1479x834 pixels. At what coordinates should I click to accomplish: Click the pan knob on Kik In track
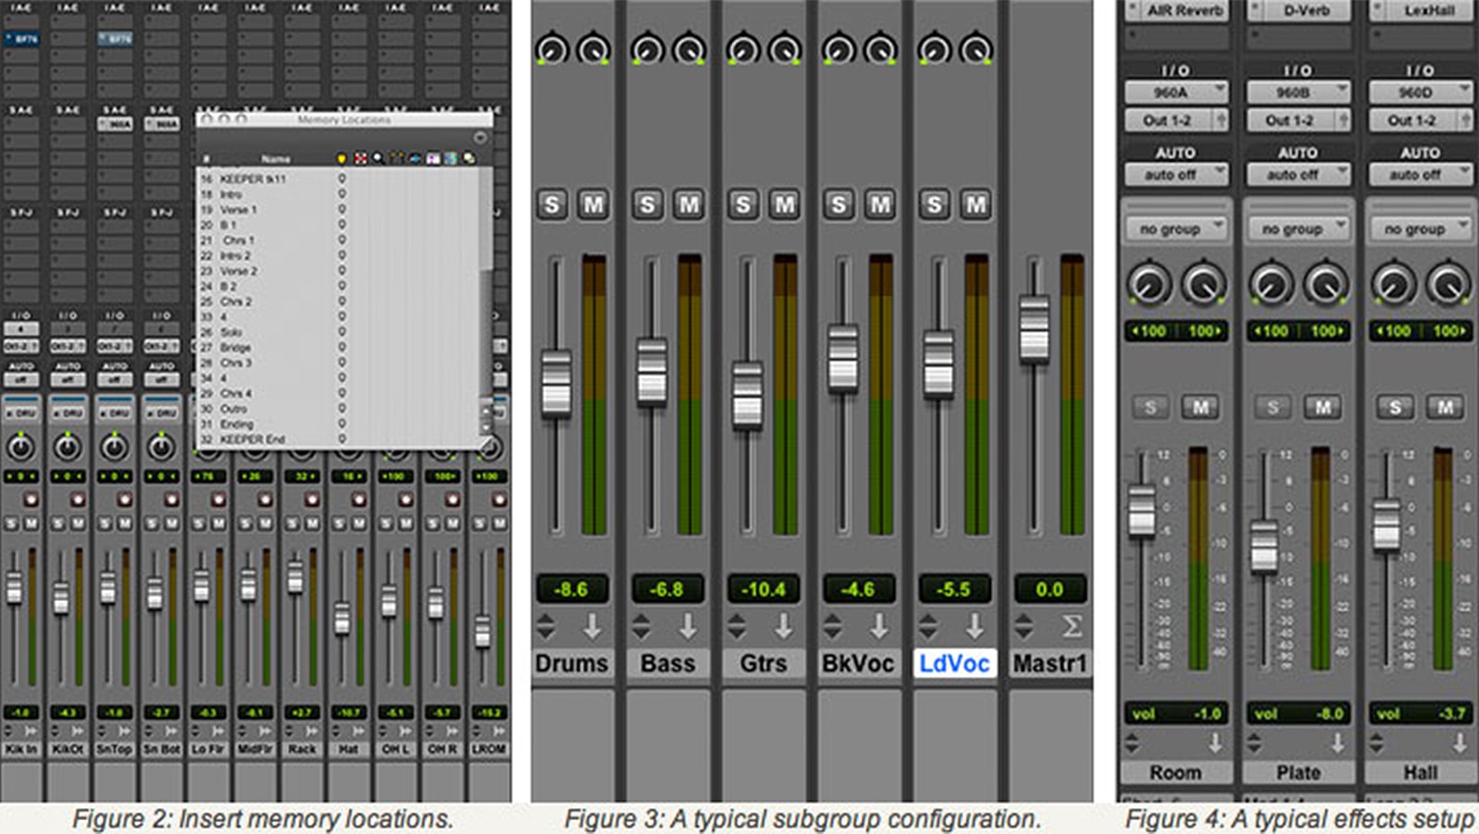[20, 448]
